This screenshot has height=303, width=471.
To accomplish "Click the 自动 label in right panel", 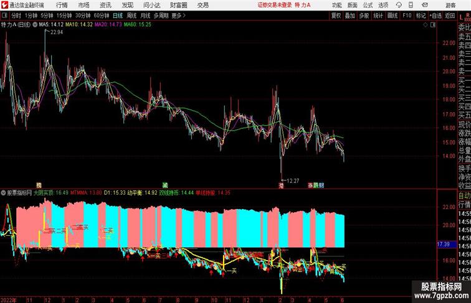I will [x=464, y=195].
